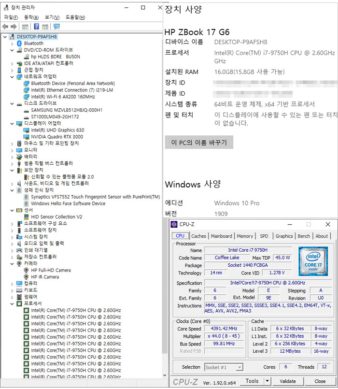Screen dimensions: 338x389
Task: Open the 파일(F) menu
Action: [11, 17]
